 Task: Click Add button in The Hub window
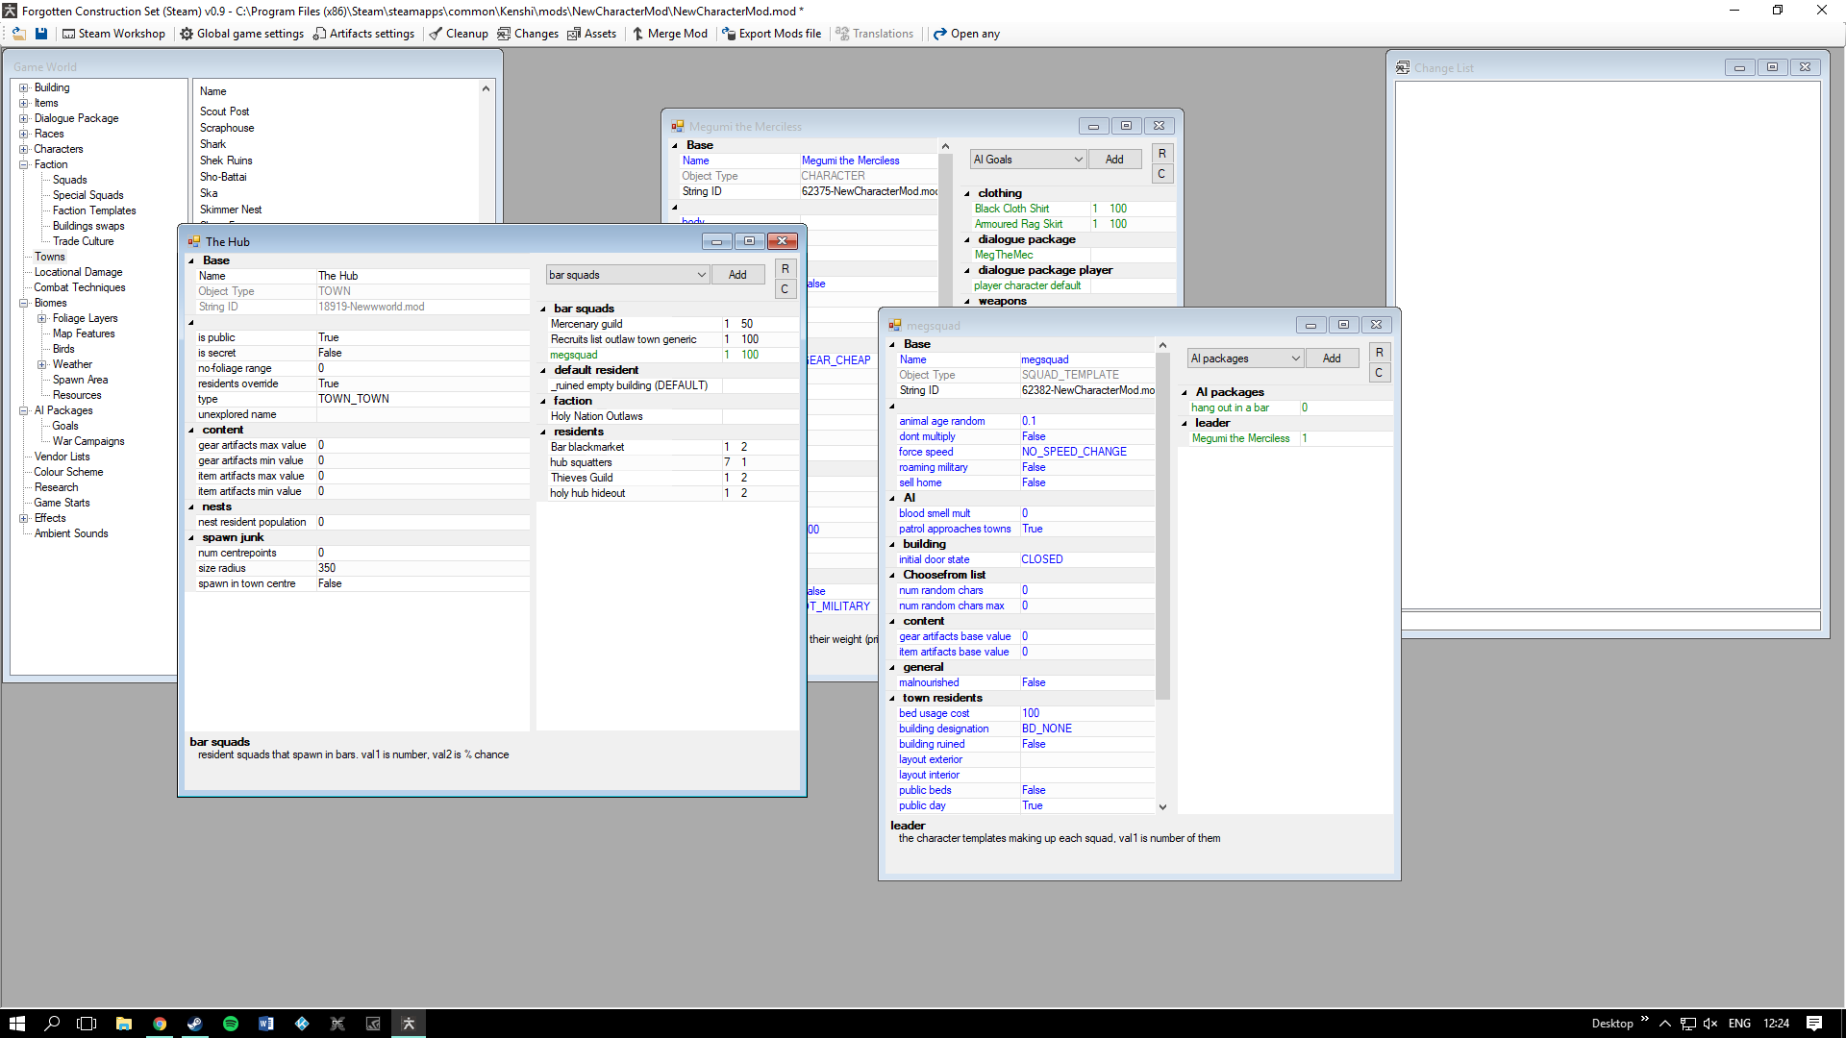click(737, 275)
